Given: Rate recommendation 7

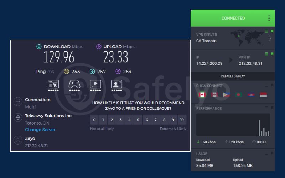Looking at the screenshot, I should pos(156,120).
